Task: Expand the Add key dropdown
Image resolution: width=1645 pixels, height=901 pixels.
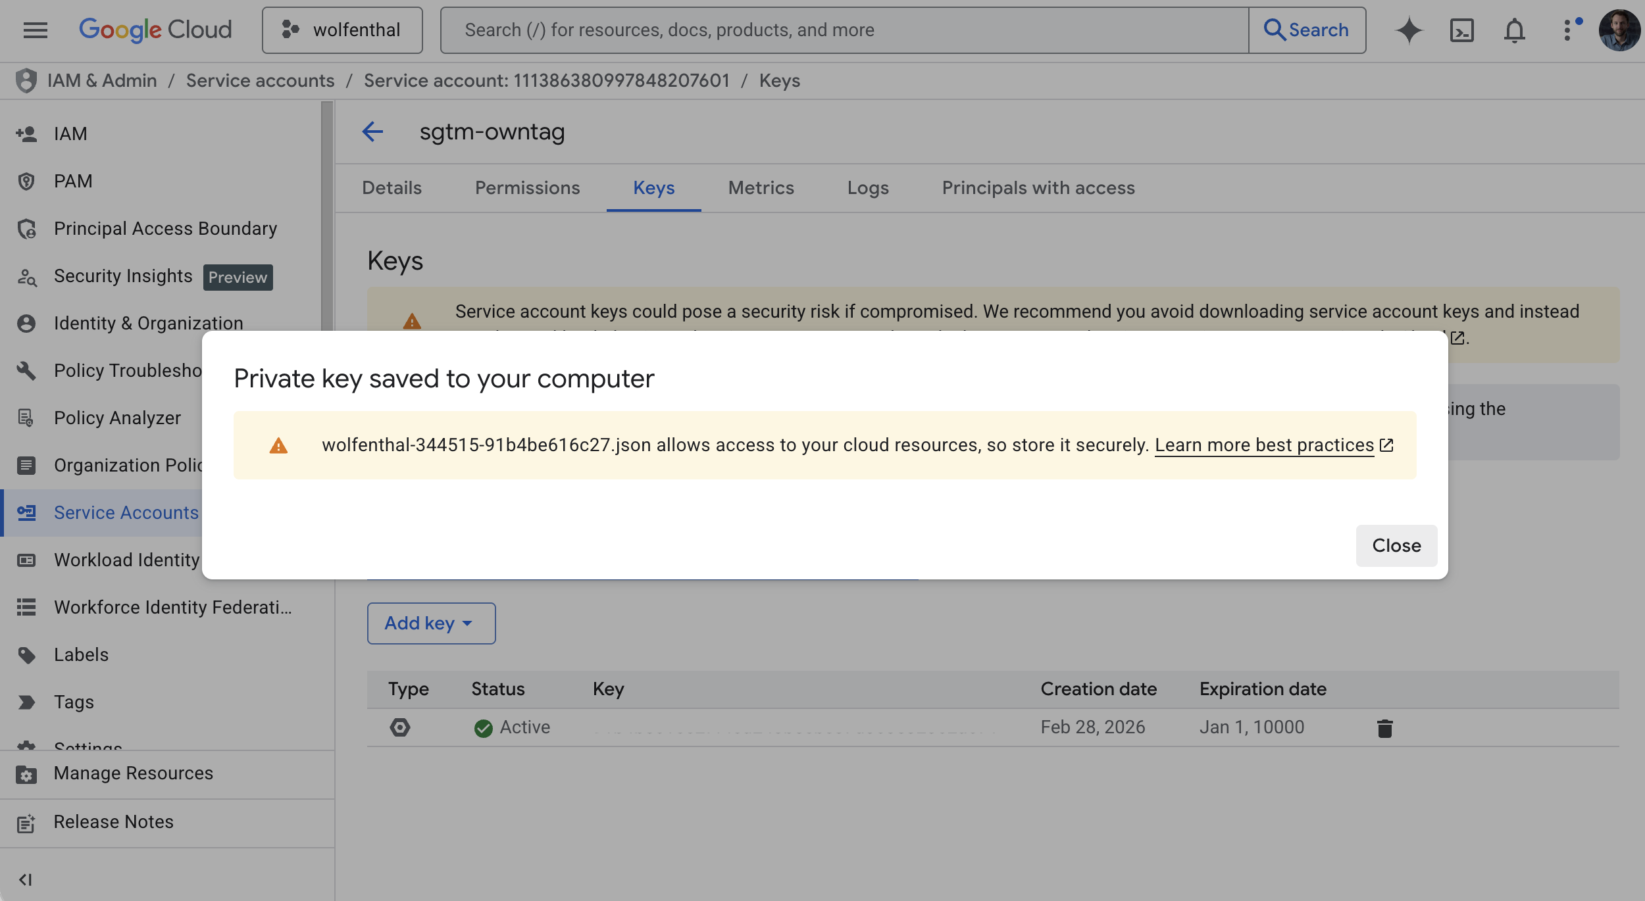Action: [431, 623]
